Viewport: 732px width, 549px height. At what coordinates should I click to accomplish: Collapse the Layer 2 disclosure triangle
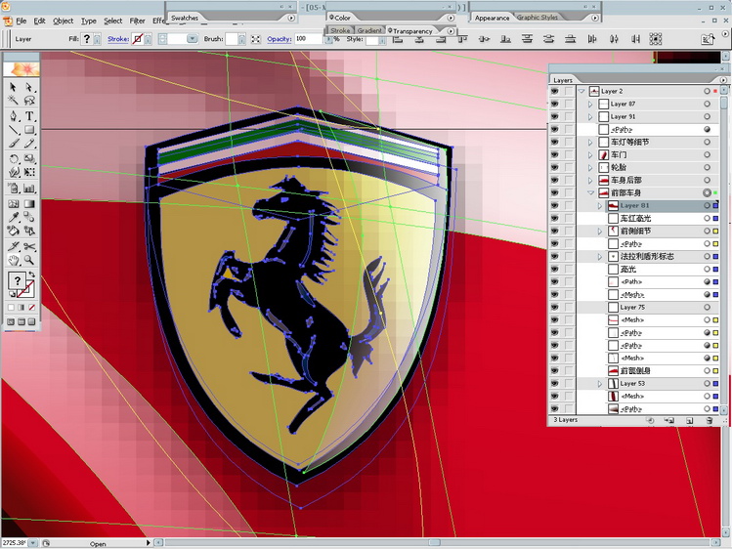(x=581, y=92)
